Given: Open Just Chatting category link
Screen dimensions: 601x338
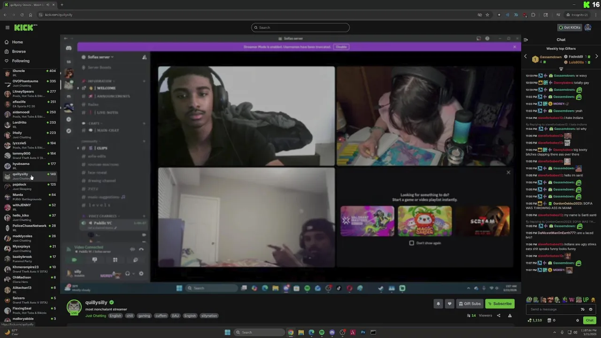Looking at the screenshot, I should pyautogui.click(x=96, y=316).
